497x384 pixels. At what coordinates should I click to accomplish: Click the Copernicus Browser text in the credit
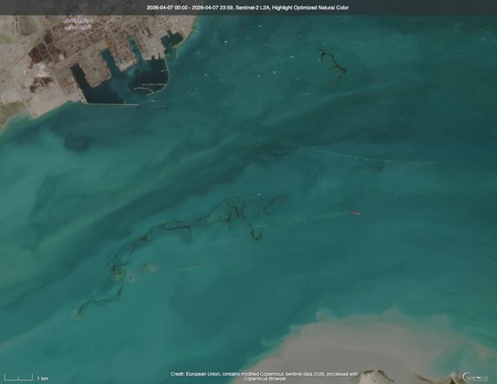[x=265, y=379]
